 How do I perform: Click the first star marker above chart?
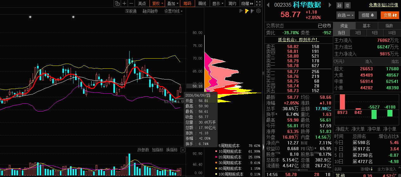tap(30, 17)
